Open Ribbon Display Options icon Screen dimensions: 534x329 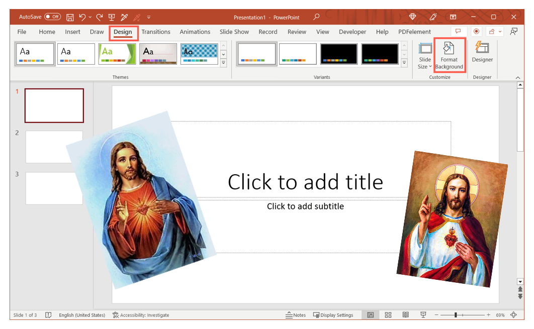tap(453, 17)
